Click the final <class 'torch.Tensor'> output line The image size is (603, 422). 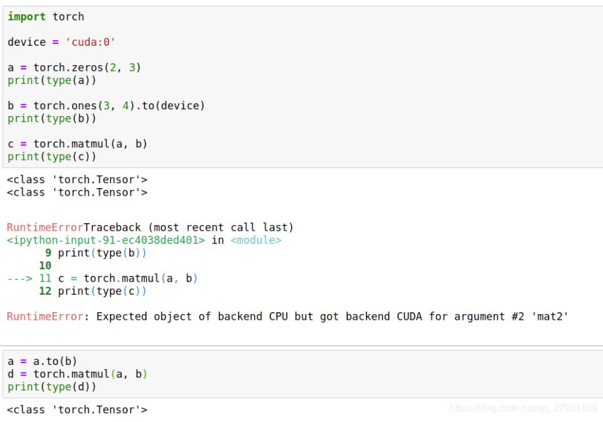click(77, 409)
